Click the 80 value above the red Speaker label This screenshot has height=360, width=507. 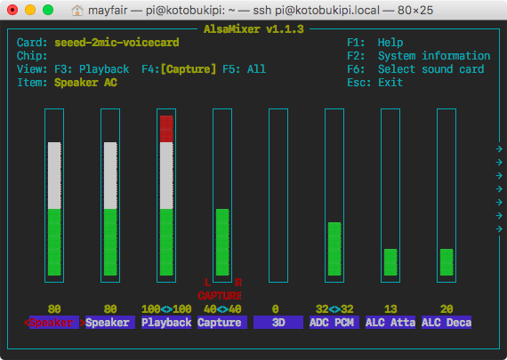point(54,309)
